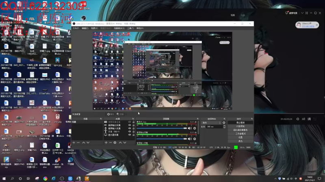
Task: Lock the 音频输出采集 source
Action: tap(134, 125)
